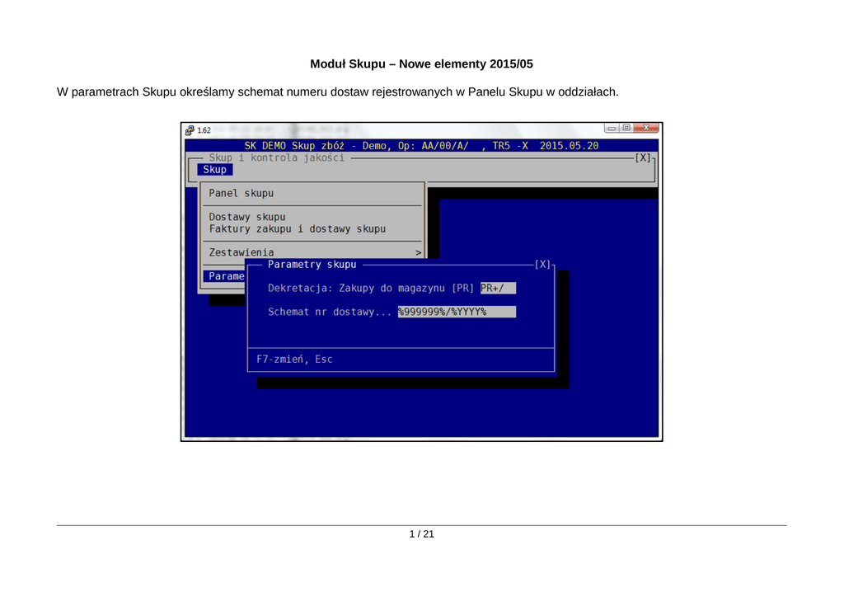The image size is (844, 597).
Task: Close the Parametry skupu dialog via [X]
Action: pyautogui.click(x=542, y=265)
